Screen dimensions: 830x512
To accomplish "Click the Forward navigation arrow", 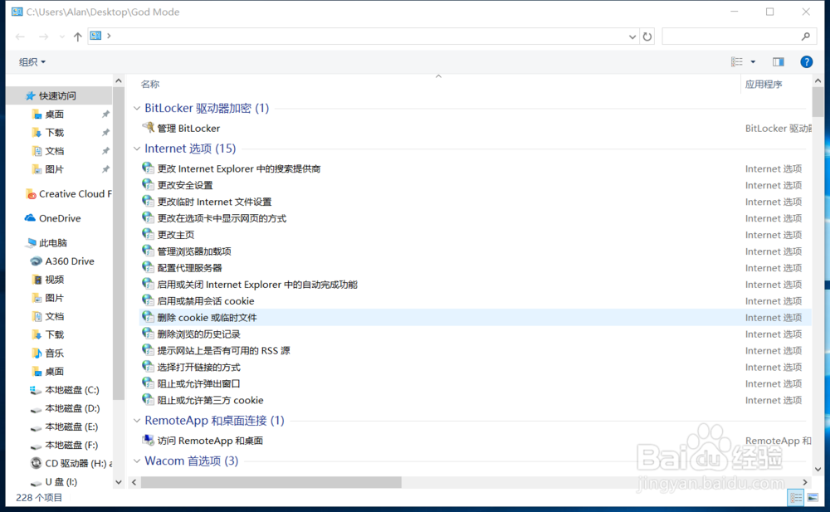I will [x=43, y=37].
